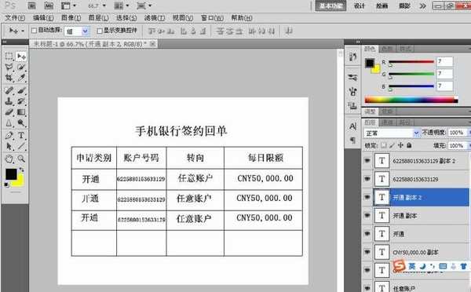Select the Dodge tool
The height and width of the screenshot is (292, 471).
(x=21, y=123)
